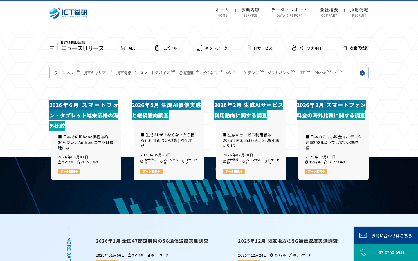Screen dimensions: 418x261
Task: Click データ販売中 badge on 2026年02月20日 card
Action: (234, 171)
